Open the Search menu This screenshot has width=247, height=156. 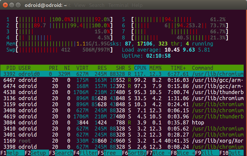click(97, 5)
